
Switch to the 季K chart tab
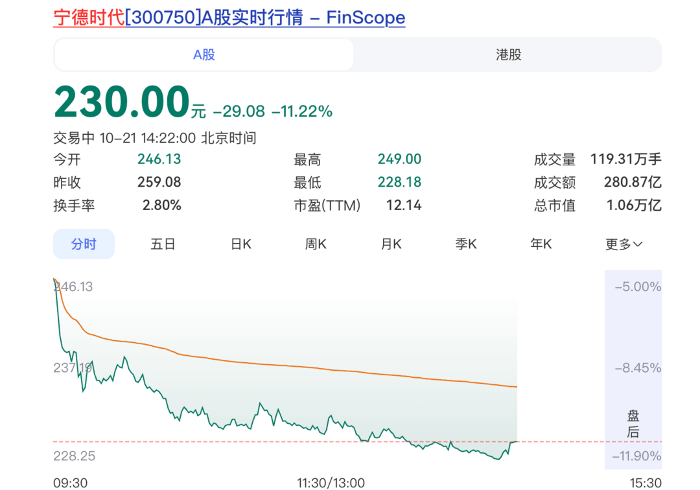[466, 244]
